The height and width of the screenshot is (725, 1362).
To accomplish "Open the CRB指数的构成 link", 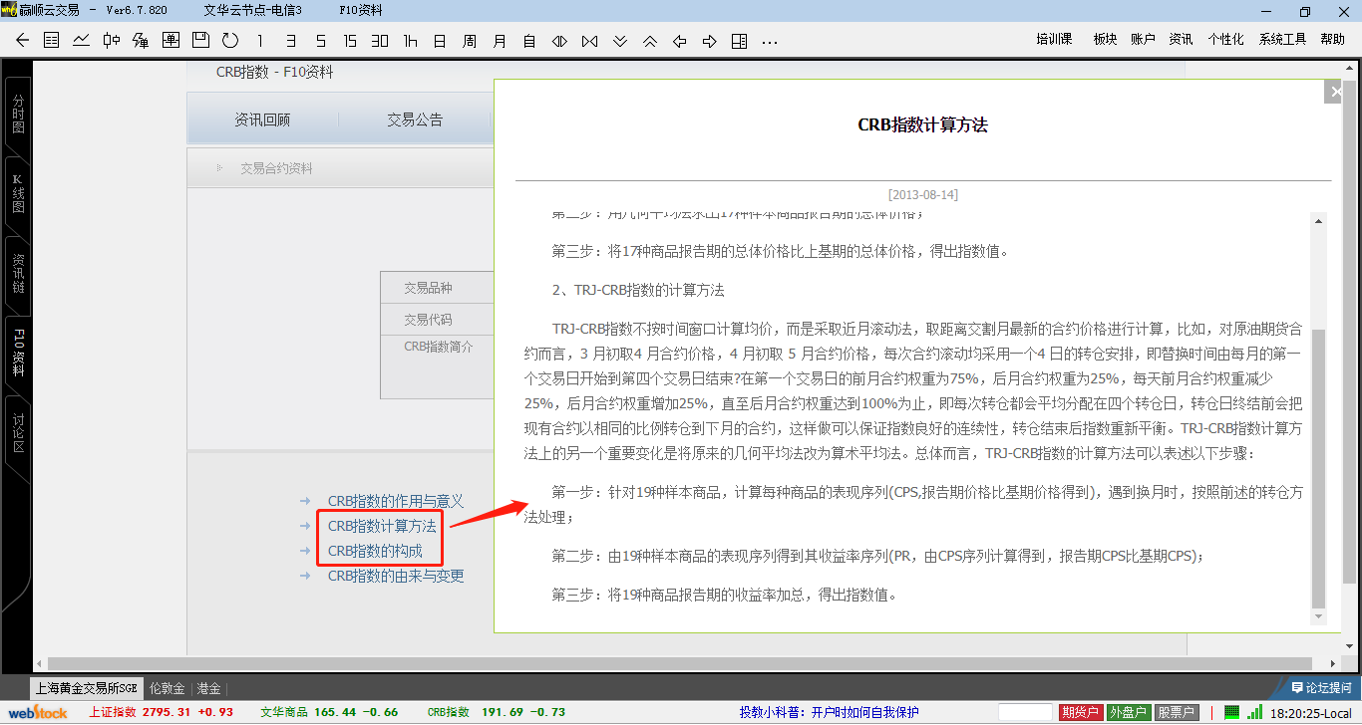I will coord(375,551).
